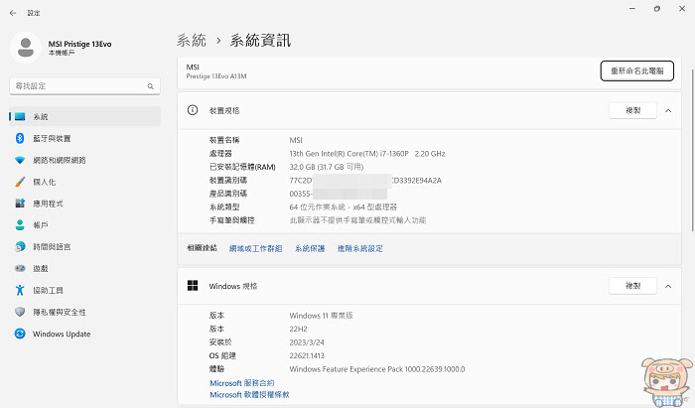Open Microsoft 服務合約 link
This screenshot has width=695, height=408.
click(x=242, y=383)
